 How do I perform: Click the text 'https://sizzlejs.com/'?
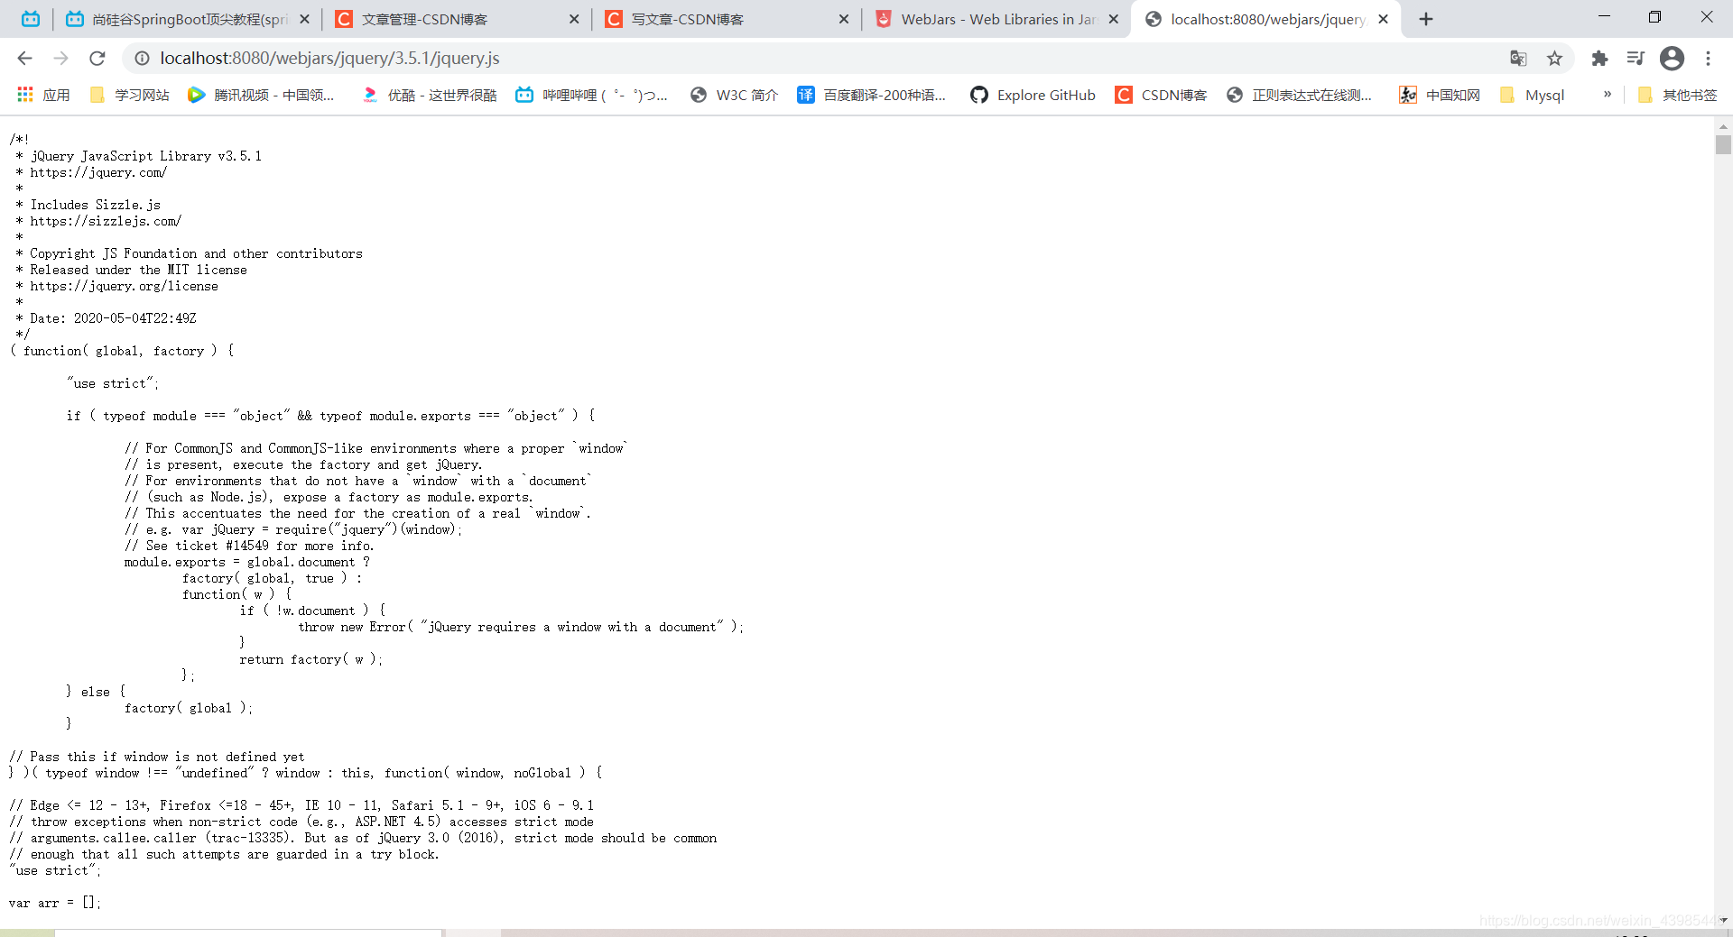[106, 221]
